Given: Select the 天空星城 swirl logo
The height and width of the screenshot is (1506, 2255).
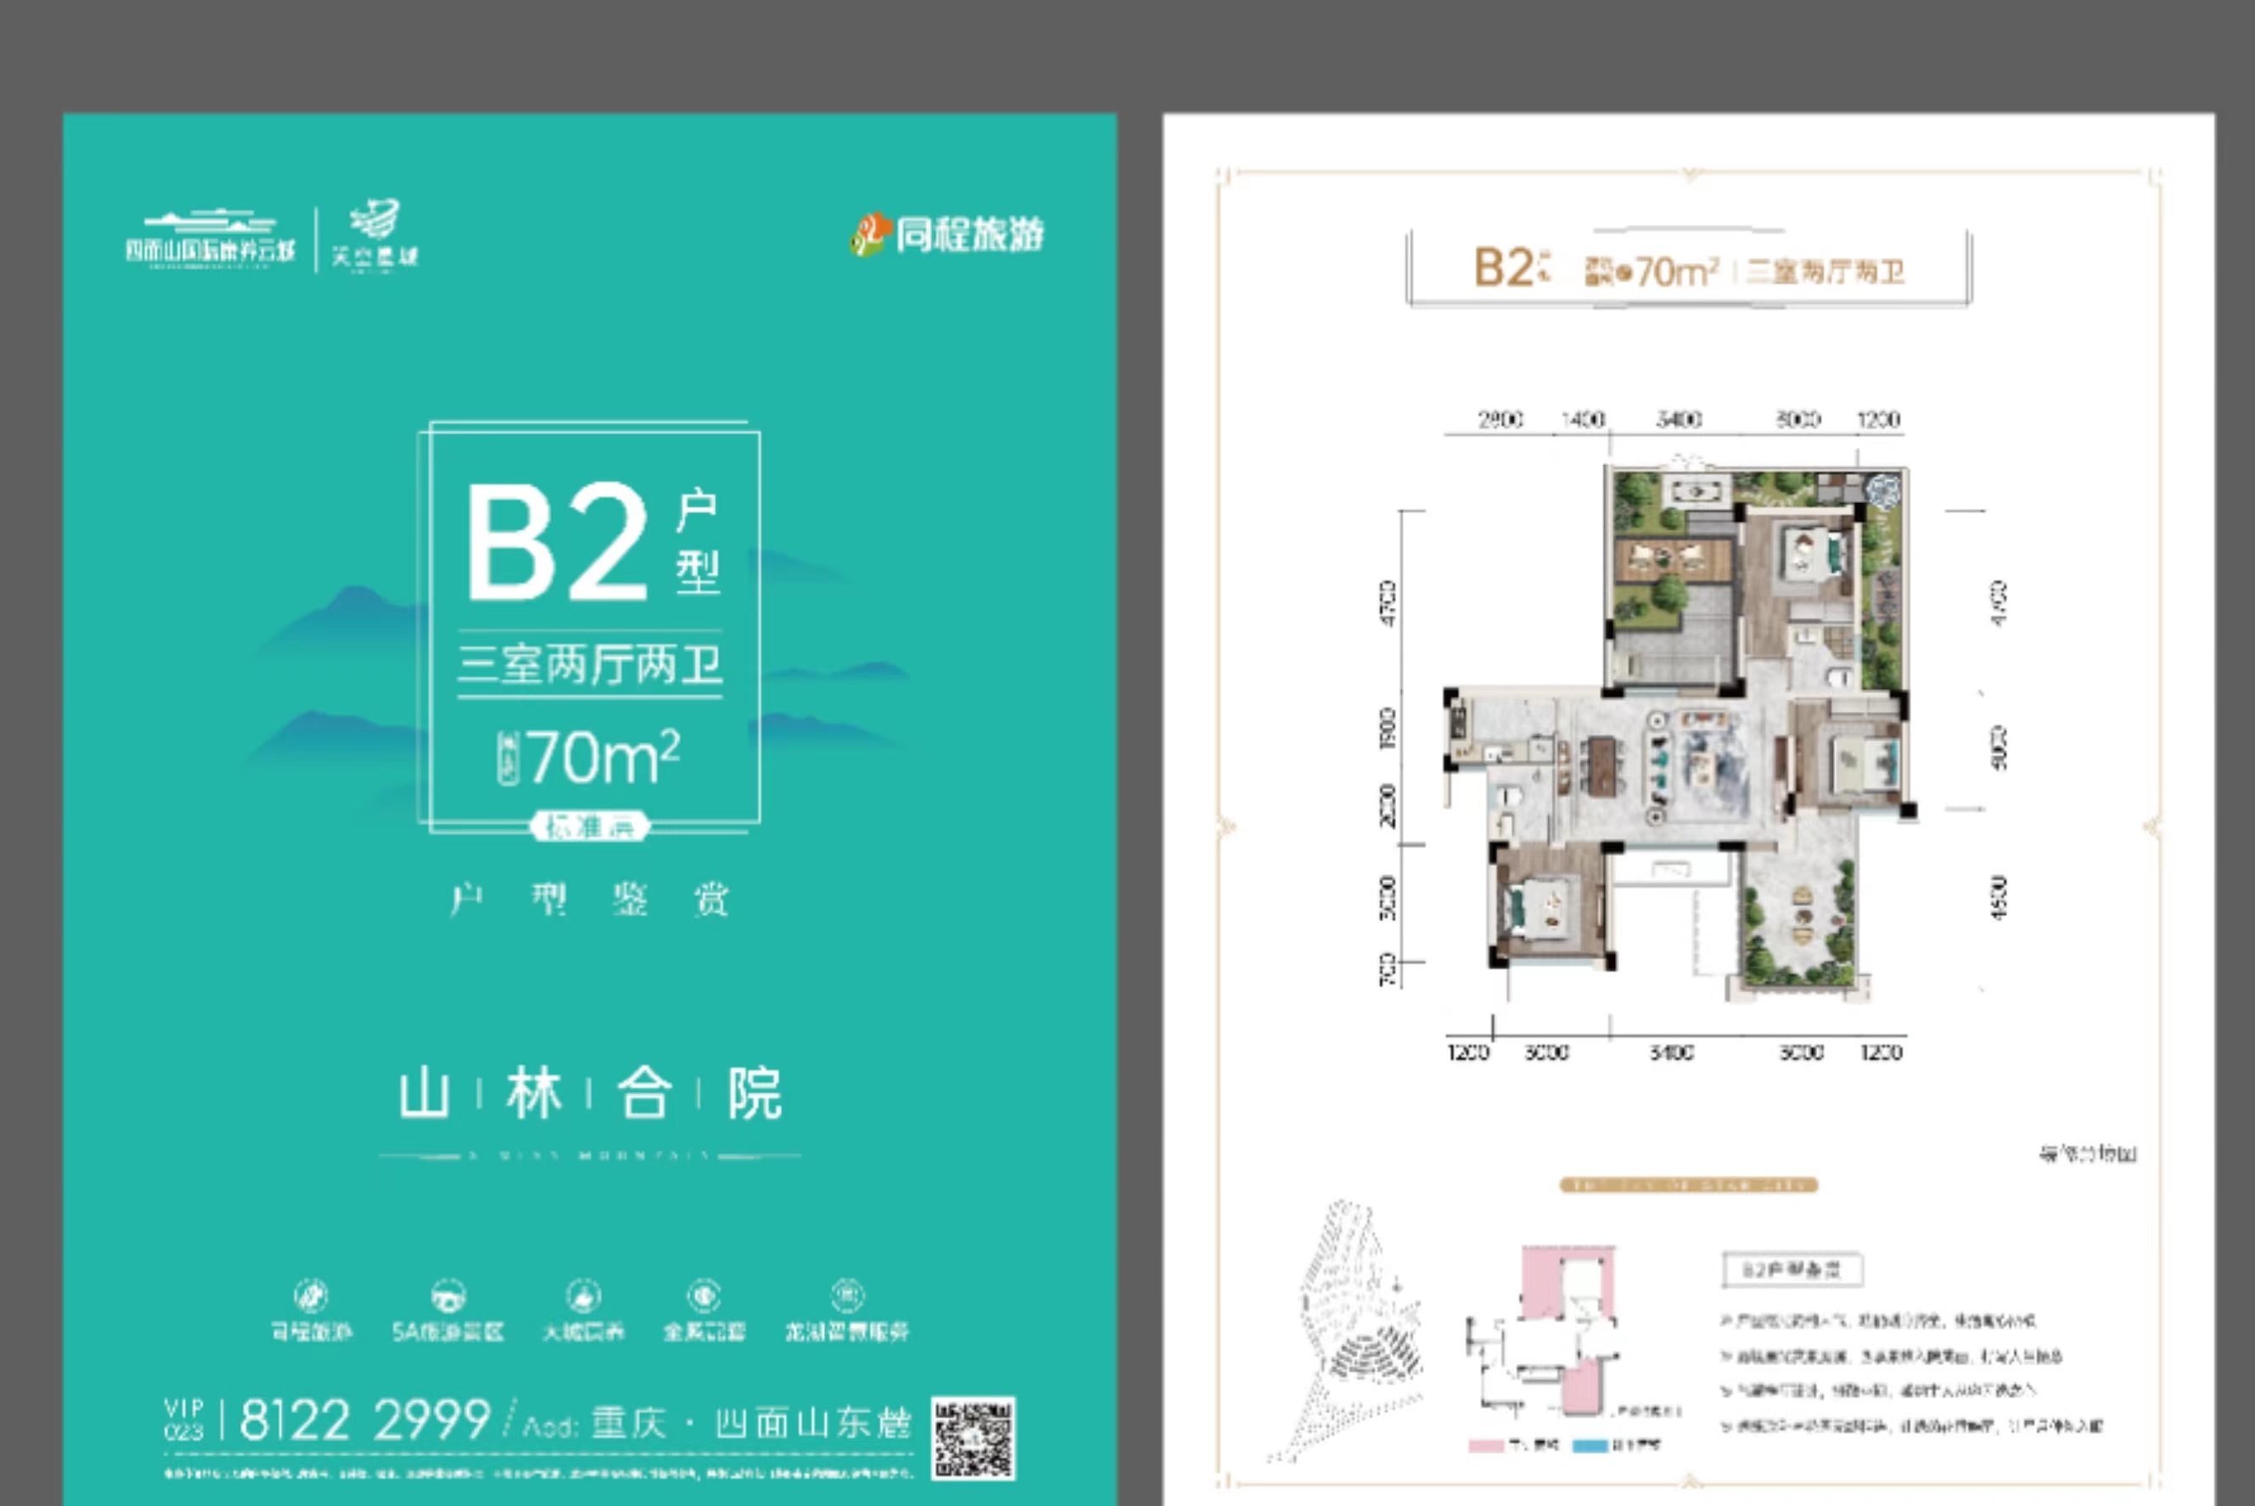Looking at the screenshot, I should click(375, 234).
